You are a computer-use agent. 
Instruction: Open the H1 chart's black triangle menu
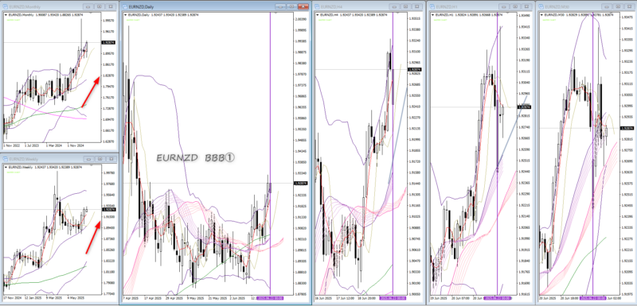(433, 15)
